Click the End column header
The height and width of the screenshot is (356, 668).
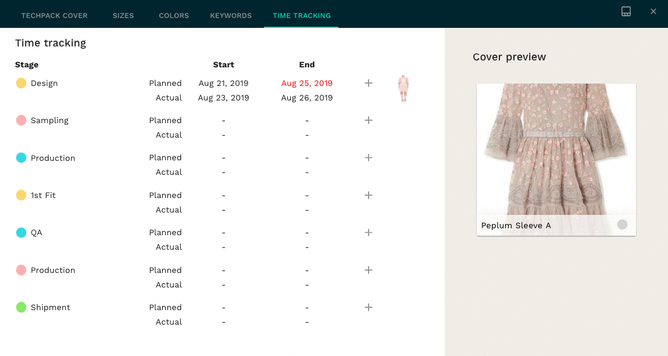click(307, 64)
